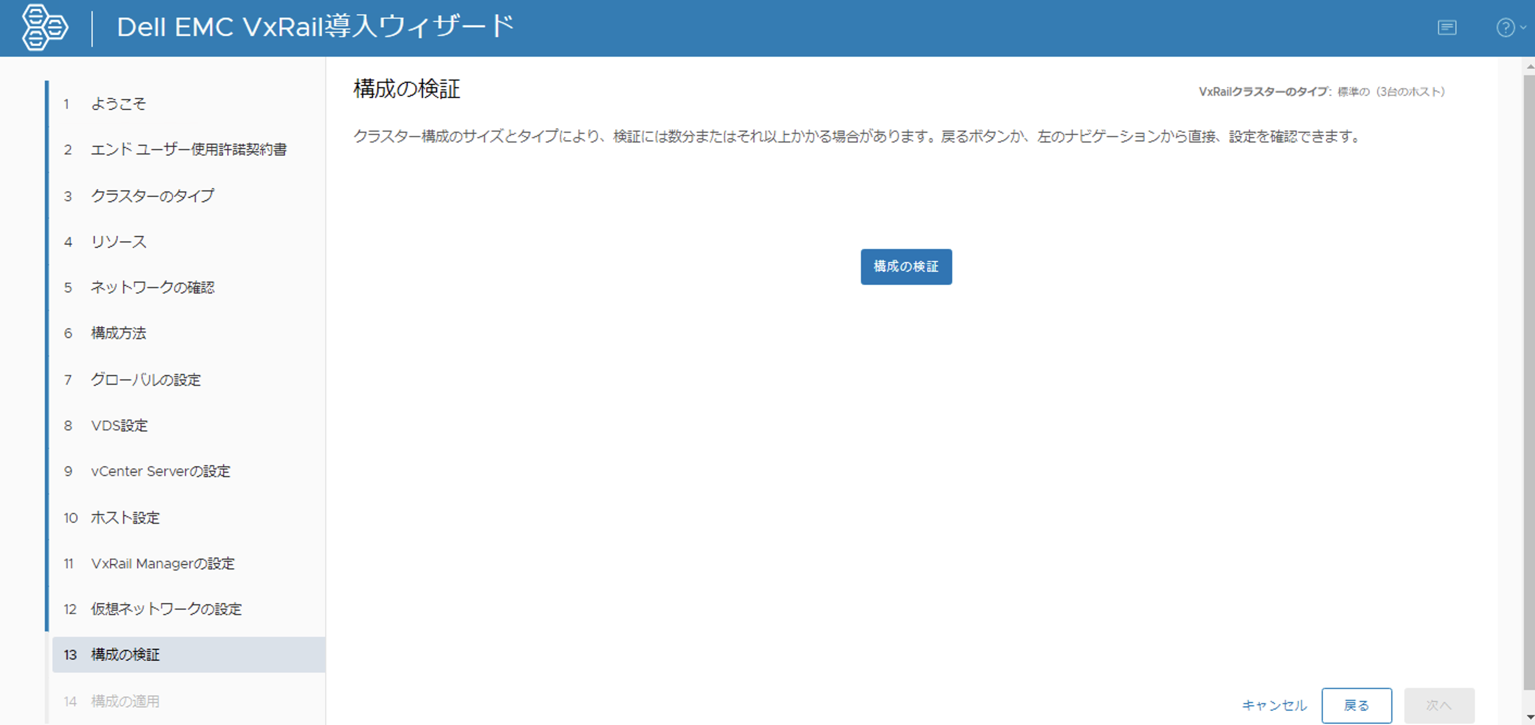Select step 6 構成方法
The image size is (1535, 725).
[x=118, y=333]
